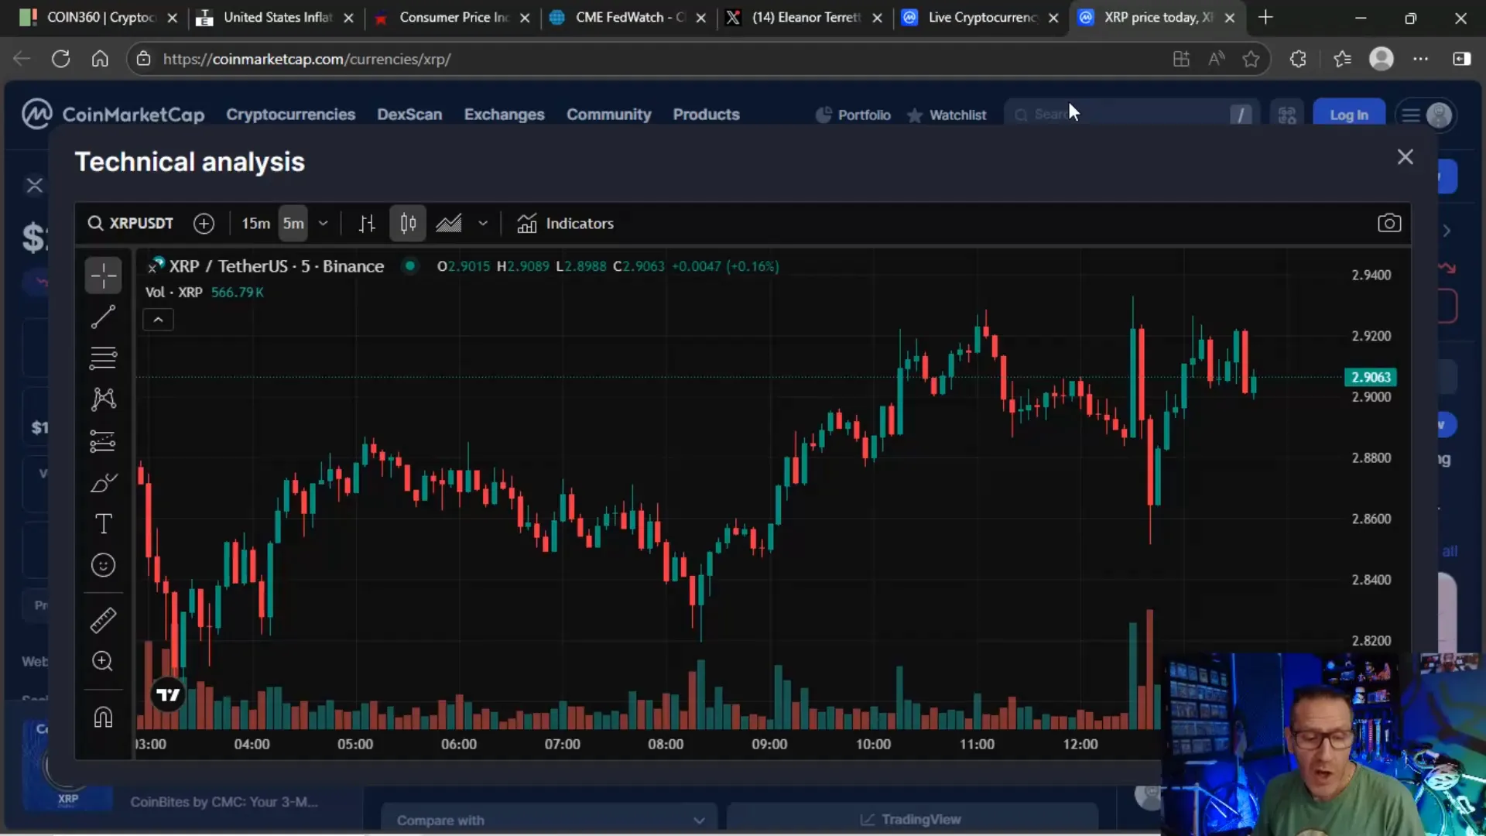This screenshot has width=1486, height=836.
Task: Open Products navigation item
Action: click(x=706, y=115)
